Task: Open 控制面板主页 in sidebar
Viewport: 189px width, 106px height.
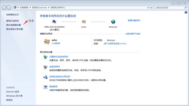Action: pyautogui.click(x=13, y=15)
